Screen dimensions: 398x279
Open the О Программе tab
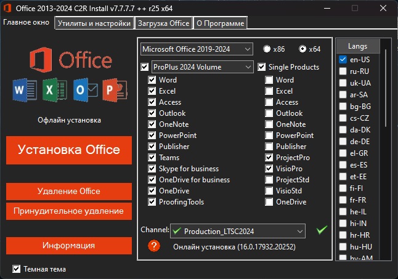[221, 23]
